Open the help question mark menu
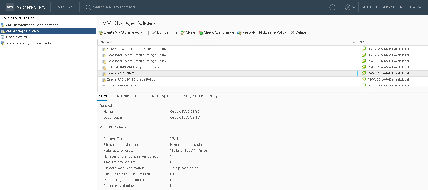This screenshot has width=428, height=190. coord(348,7)
